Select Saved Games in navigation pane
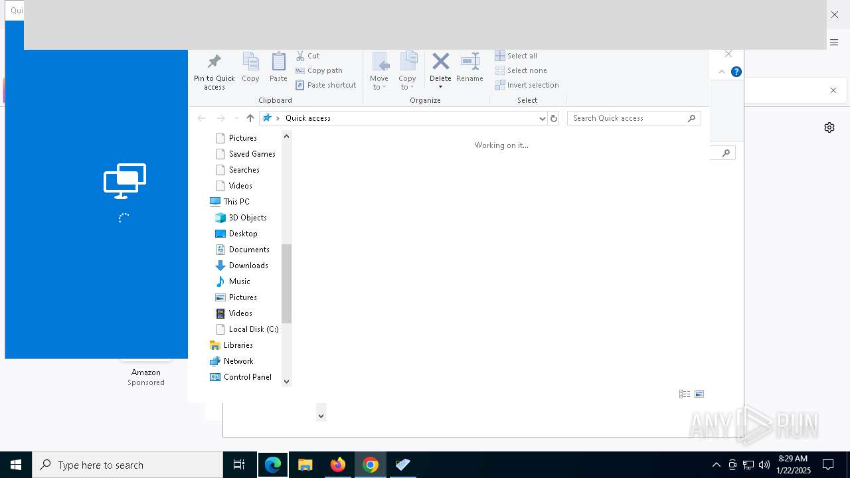This screenshot has height=478, width=850. [x=245, y=154]
